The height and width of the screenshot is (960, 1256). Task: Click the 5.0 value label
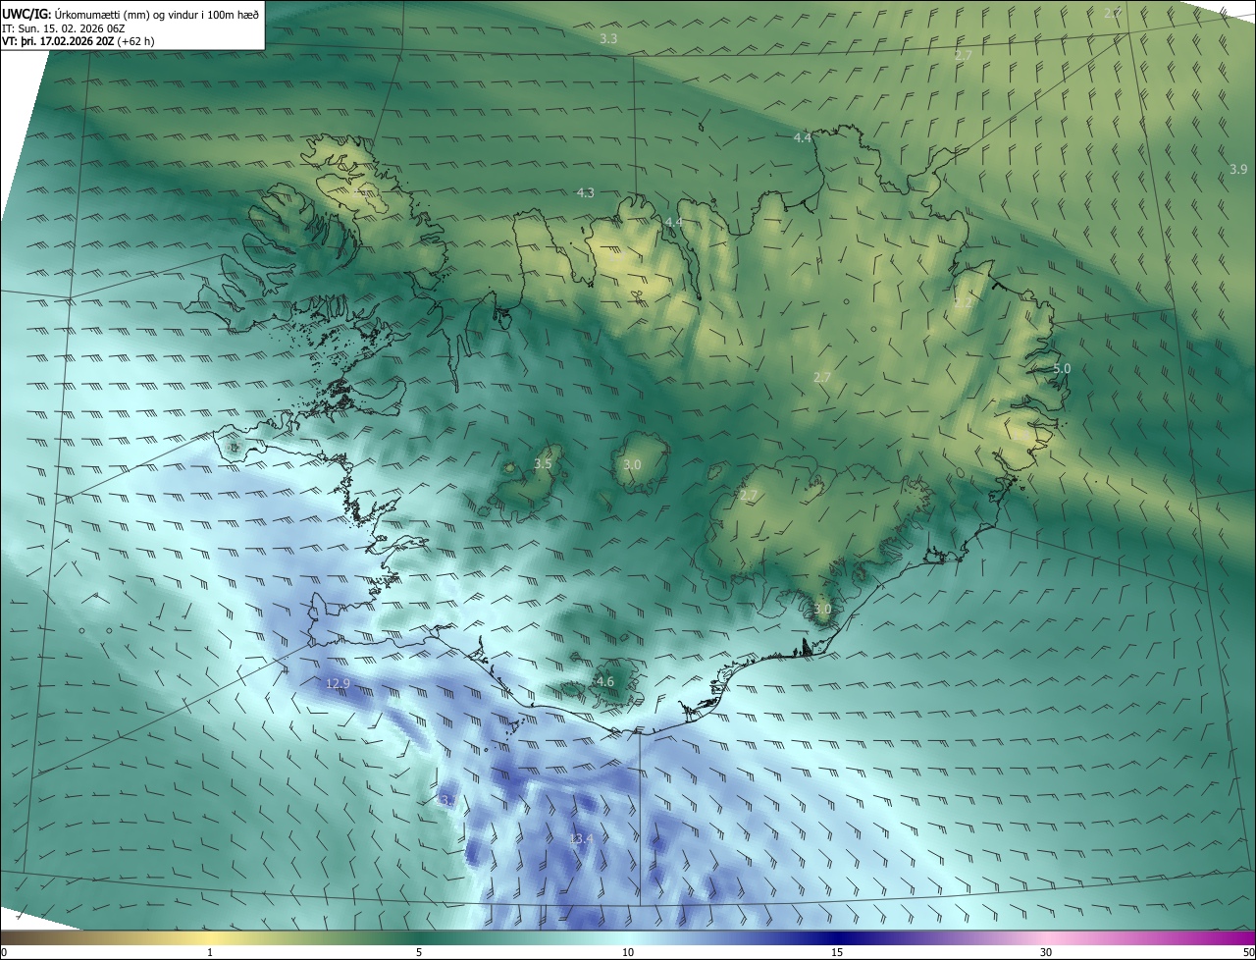point(1062,368)
